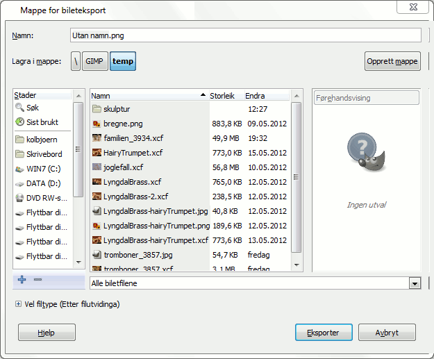Click the WIN7 (C:) drive icon

pyautogui.click(x=19, y=169)
